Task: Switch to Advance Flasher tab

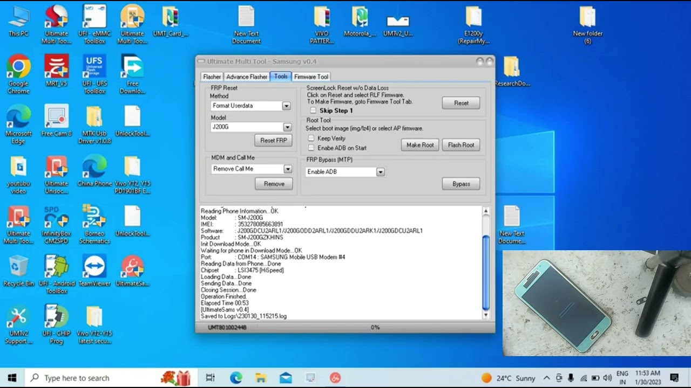Action: (x=247, y=77)
